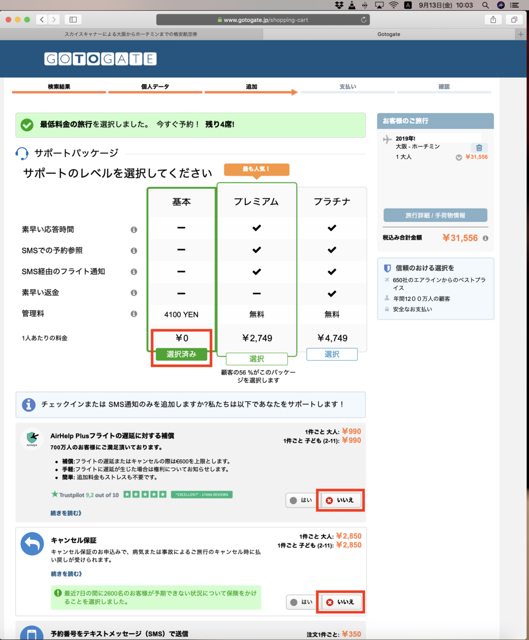Viewport: 529px width, 640px height.
Task: Go to 検索結果 step
Action: coord(59,87)
